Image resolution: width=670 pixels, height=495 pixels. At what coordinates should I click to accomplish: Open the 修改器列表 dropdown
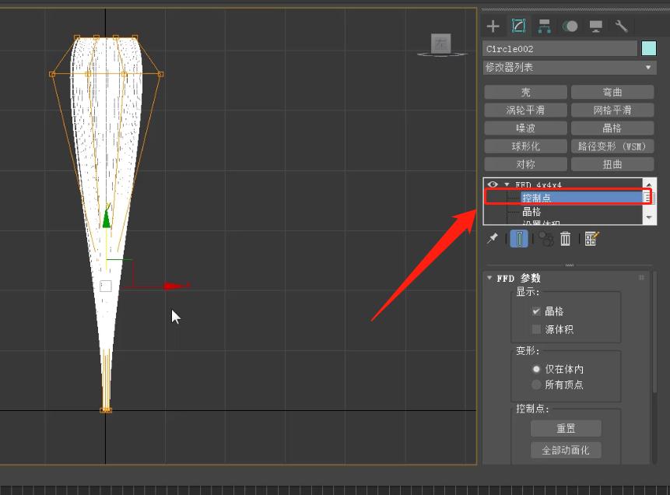tap(570, 68)
